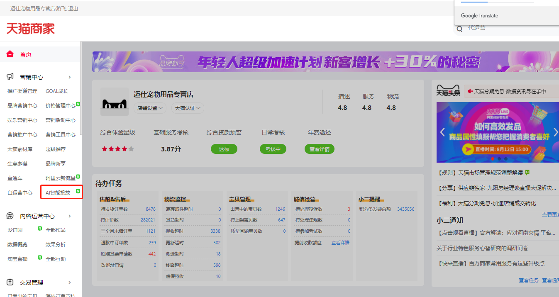Click the 待处理投诉数 count 3

349,209
